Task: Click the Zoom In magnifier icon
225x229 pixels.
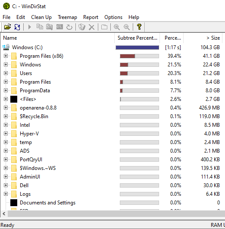Action: click(x=117, y=27)
